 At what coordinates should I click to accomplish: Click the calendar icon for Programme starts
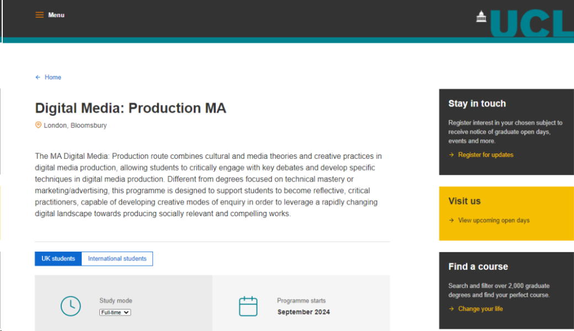[x=248, y=306]
